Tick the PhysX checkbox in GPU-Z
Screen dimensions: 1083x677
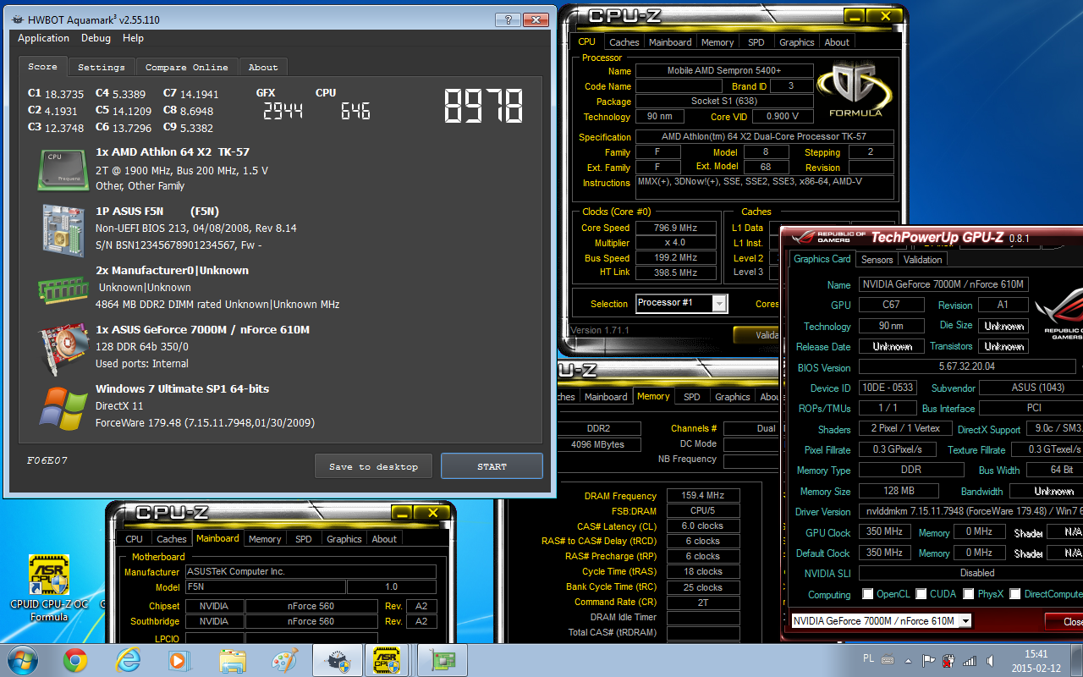[968, 594]
